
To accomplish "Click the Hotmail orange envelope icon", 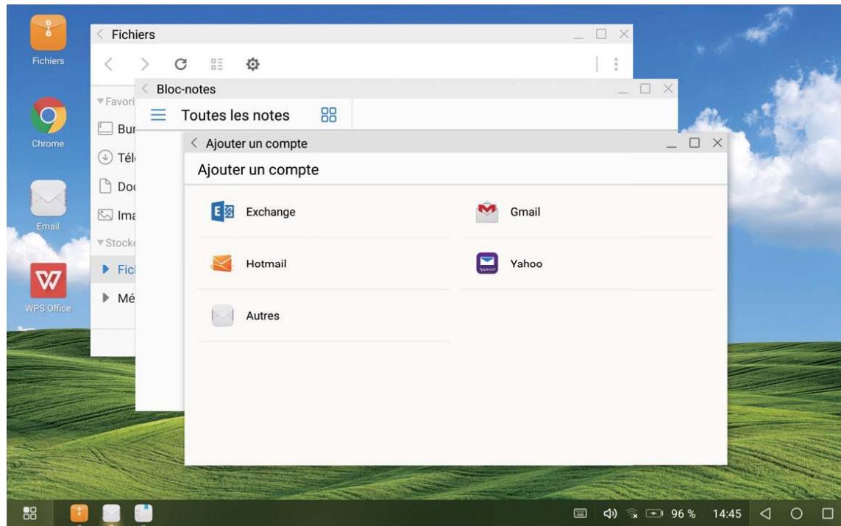I will coord(221,263).
